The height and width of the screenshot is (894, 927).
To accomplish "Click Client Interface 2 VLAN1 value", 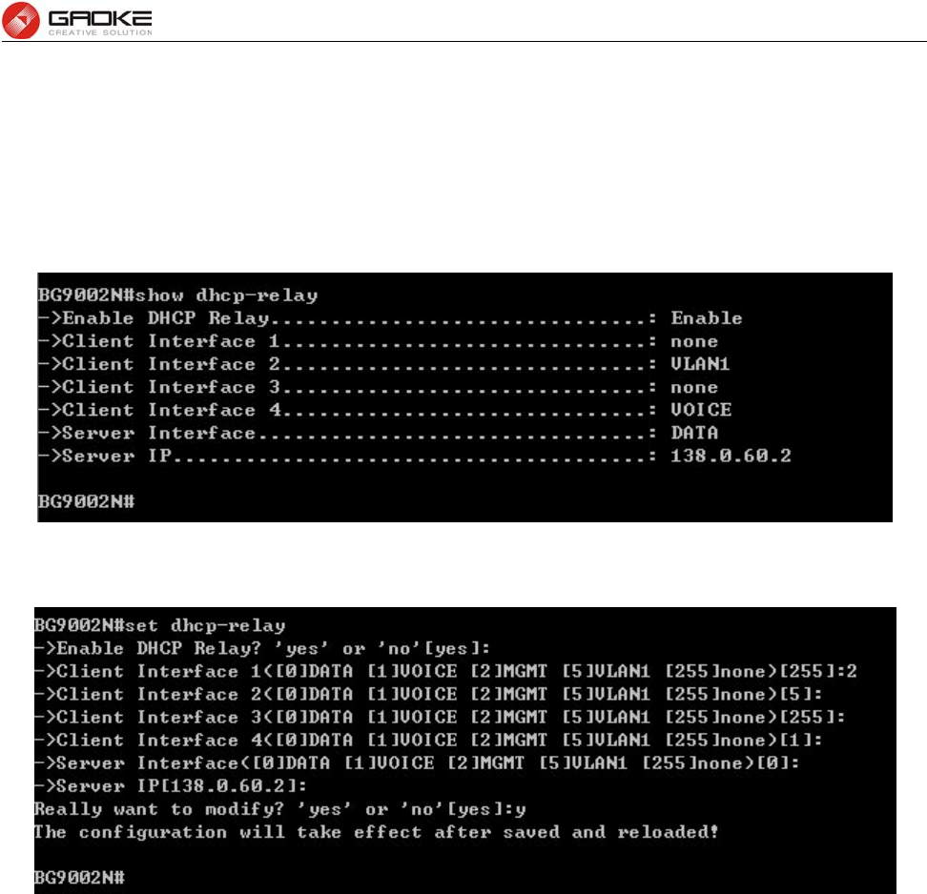I will point(700,364).
